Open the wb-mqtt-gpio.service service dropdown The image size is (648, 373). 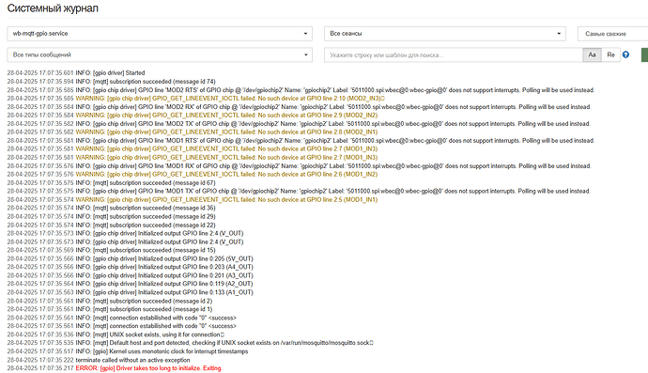coord(160,34)
